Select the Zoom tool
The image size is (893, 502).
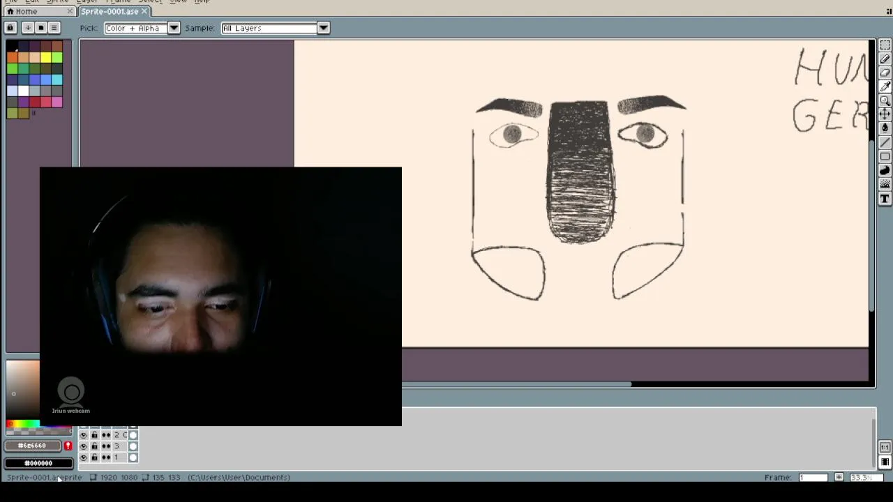click(x=885, y=100)
